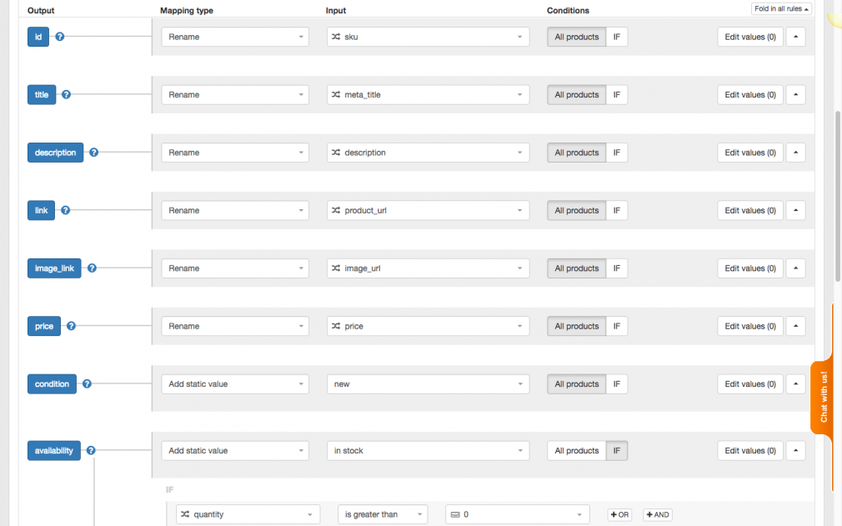The width and height of the screenshot is (842, 526).
Task: Click the shuffle icon in the image_url input
Action: coord(336,268)
